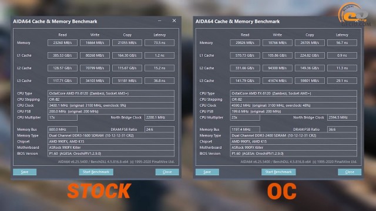Image resolution: width=376 pixels, height=211 pixels.
Task: Click North Bridge Clock 2594.5 MHz field
Action: 342,117
